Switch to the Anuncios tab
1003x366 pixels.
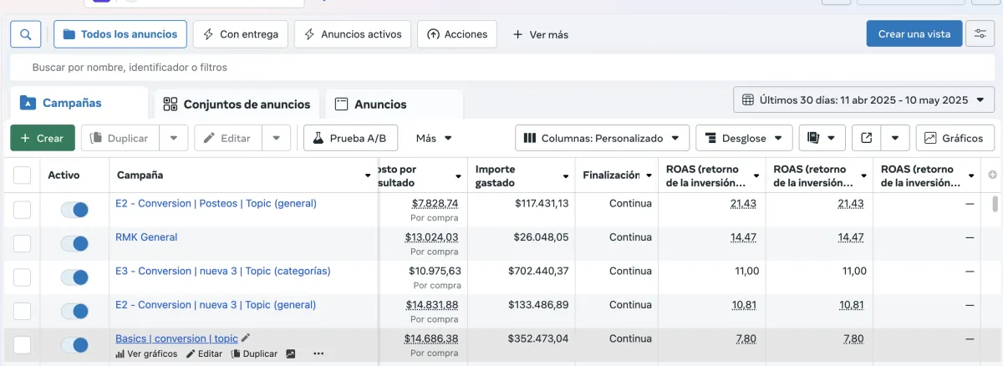click(x=370, y=104)
